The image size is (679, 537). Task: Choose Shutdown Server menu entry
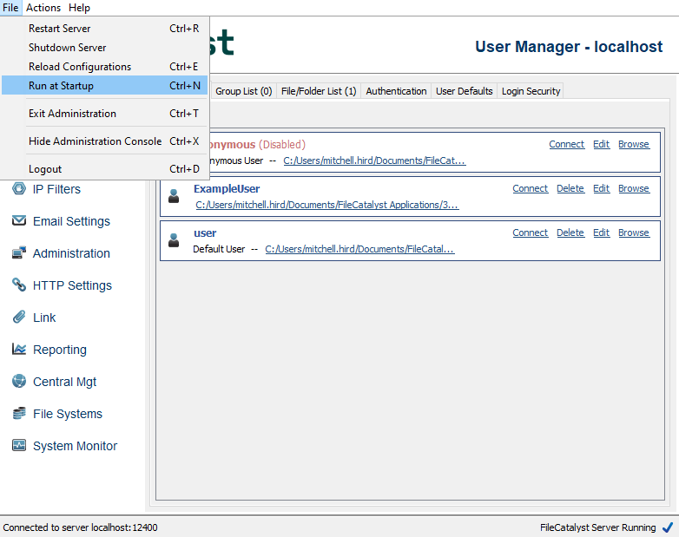click(x=105, y=48)
